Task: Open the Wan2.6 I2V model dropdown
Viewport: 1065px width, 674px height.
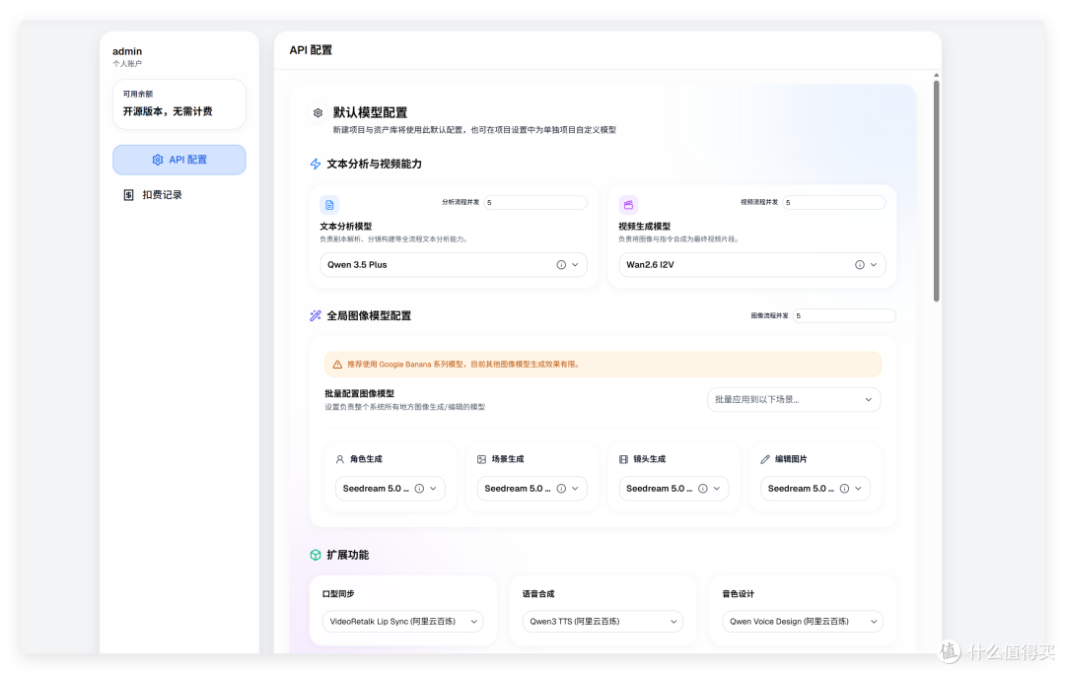Action: click(x=751, y=265)
